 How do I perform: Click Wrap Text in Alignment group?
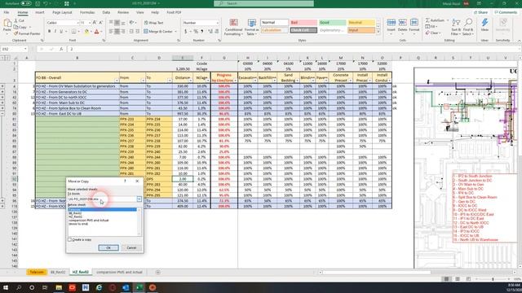tap(153, 23)
